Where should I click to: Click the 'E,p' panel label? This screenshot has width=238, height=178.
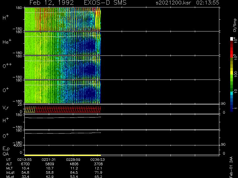pyautogui.click(x=6, y=149)
